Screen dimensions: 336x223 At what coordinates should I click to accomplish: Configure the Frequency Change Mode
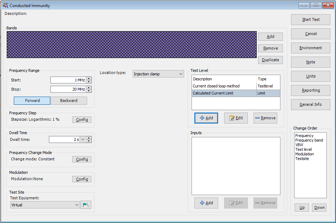(x=81, y=159)
